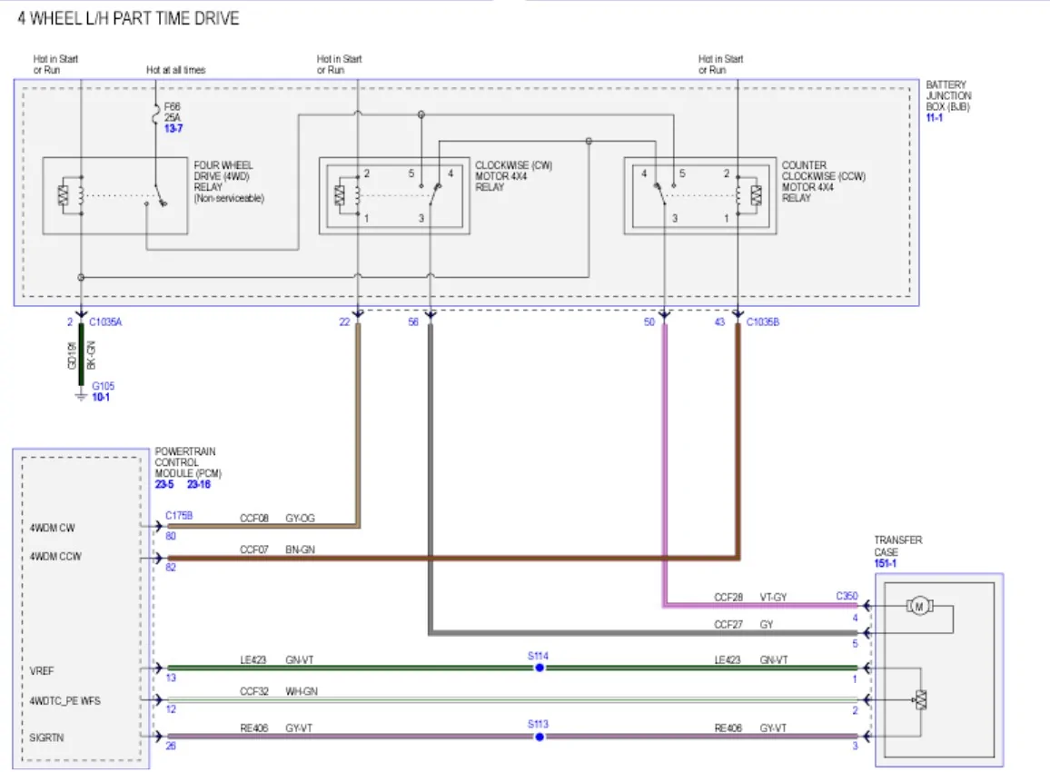The image size is (1050, 772).
Task: Click the Powertrain Control Module title
Action: tap(188, 462)
